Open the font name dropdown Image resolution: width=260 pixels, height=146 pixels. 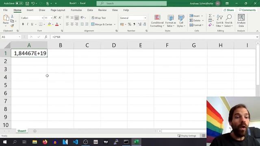[42, 18]
